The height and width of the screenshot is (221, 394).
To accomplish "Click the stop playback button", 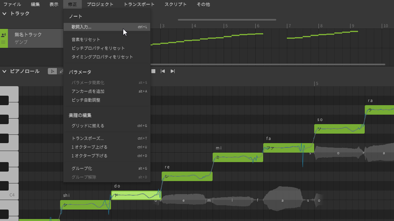I will click(153, 71).
